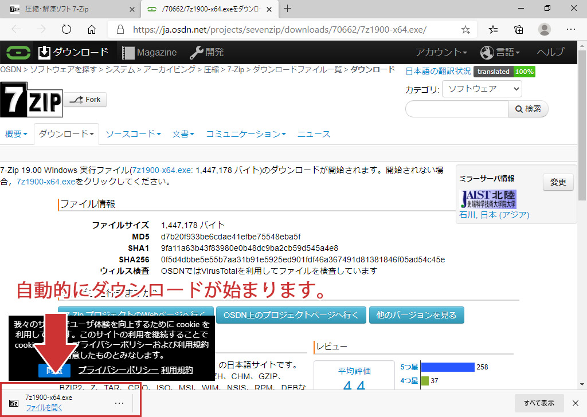
Task: Close the download bar with X
Action: tap(576, 403)
